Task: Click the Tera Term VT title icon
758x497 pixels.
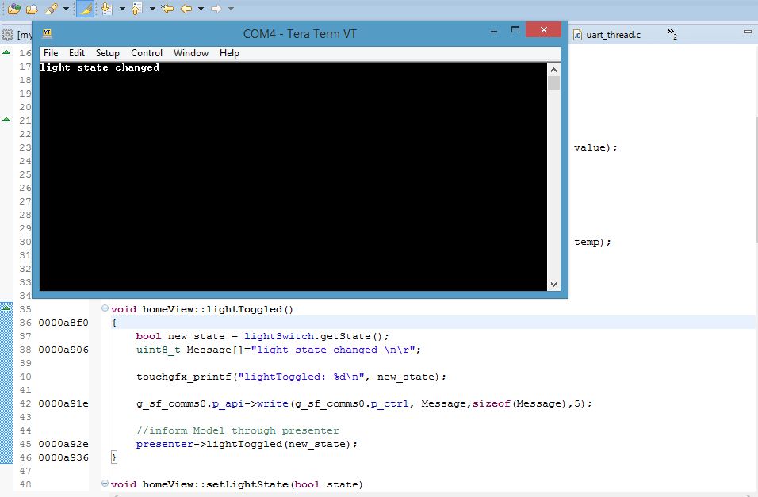Action: tap(47, 33)
